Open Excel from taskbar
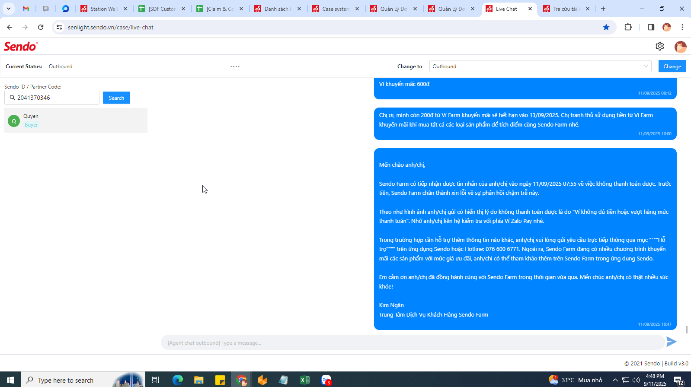691x387 pixels. (x=305, y=380)
